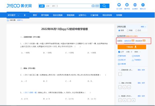The width and height of the screenshot is (155, 106).
Task: Click 删除 for section 一 正数和负数
Action: coord(139,70)
